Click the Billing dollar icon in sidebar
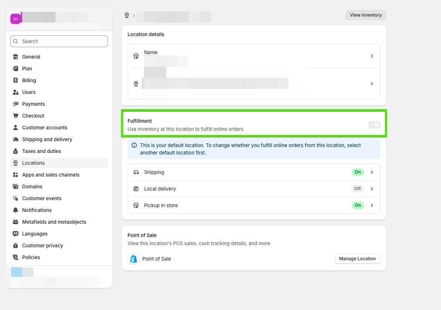The width and height of the screenshot is (441, 310). pos(16,80)
